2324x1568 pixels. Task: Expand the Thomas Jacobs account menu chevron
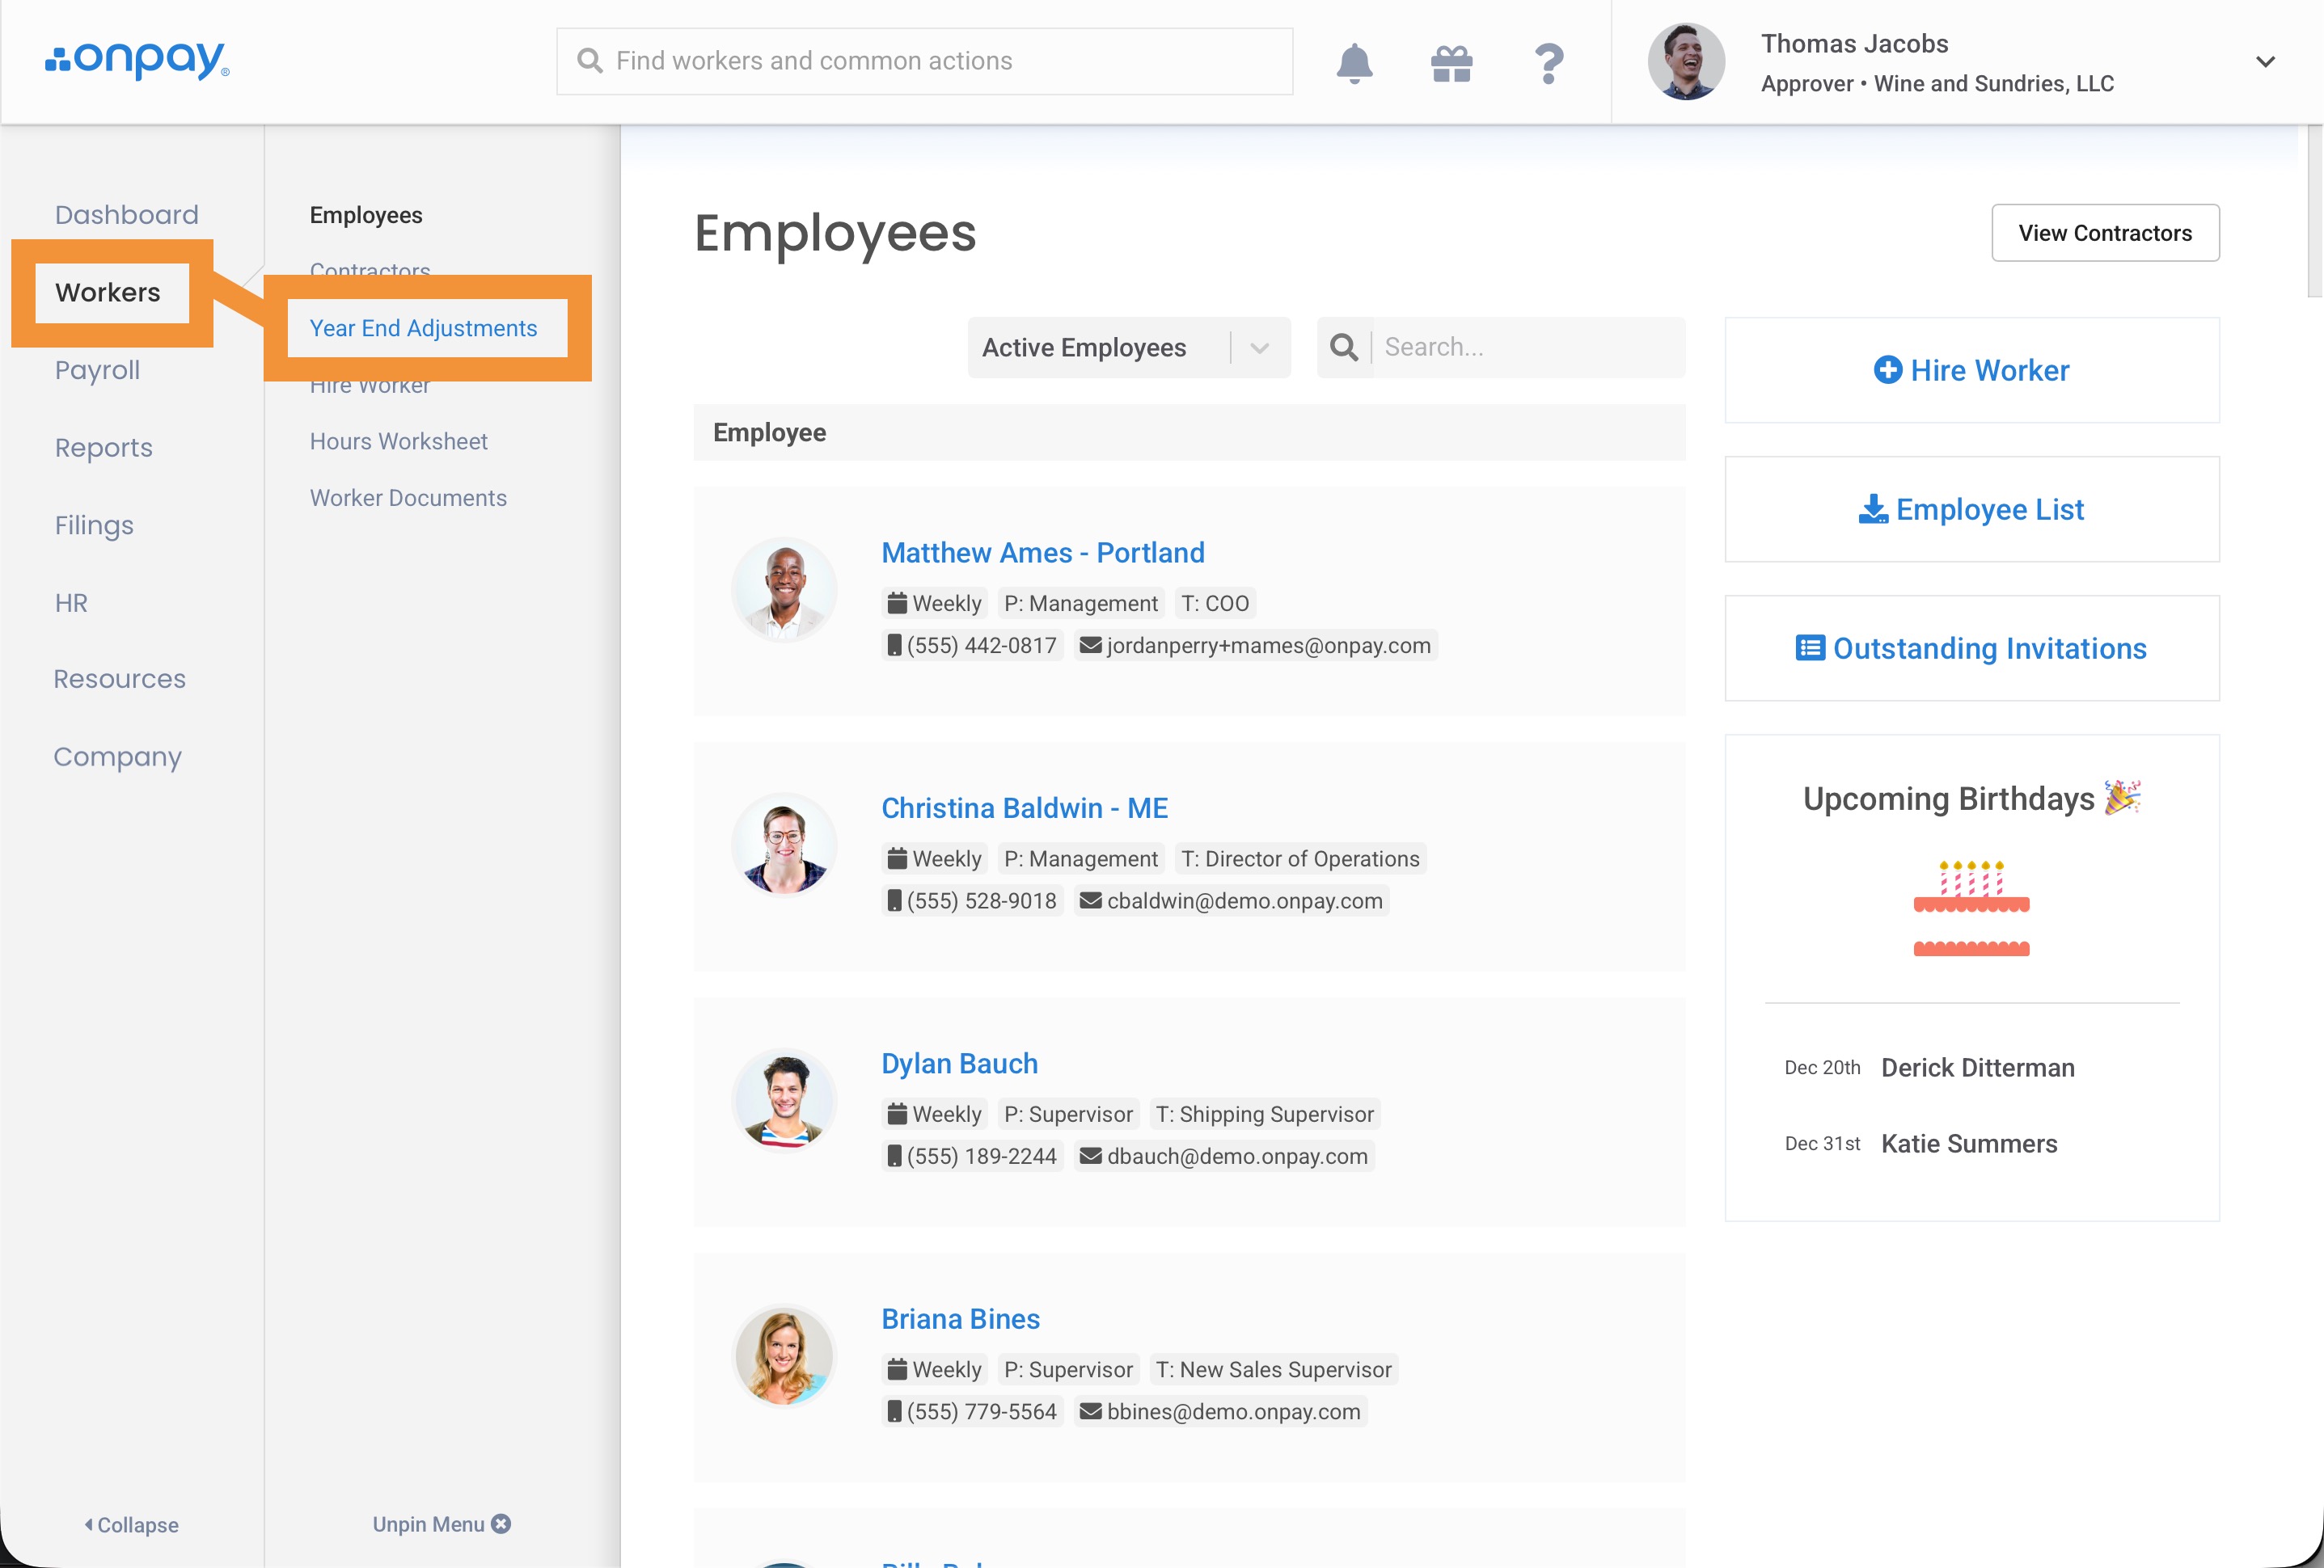click(2265, 62)
